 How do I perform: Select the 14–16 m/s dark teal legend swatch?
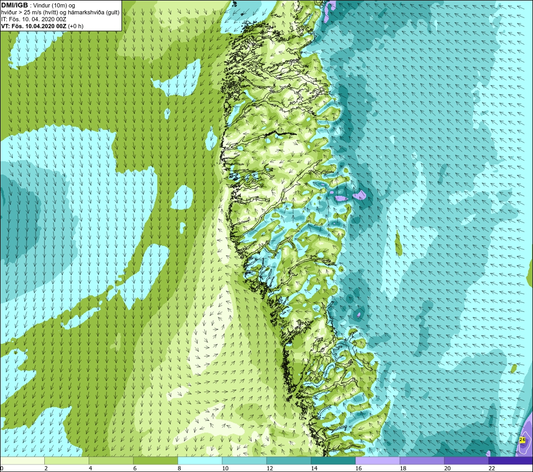click(x=333, y=460)
